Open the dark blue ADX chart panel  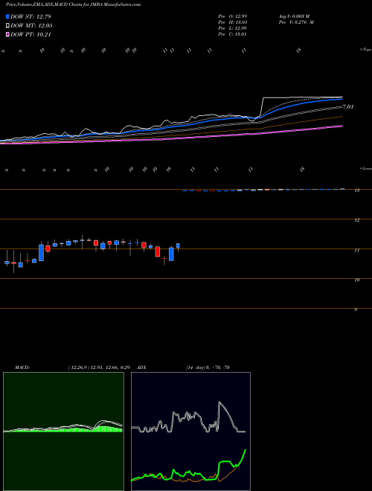190,431
